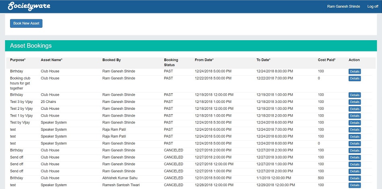Viewport: 382px width, 189px height.
Task: Open Details for Test 3 by Vijay
Action: pos(355,102)
